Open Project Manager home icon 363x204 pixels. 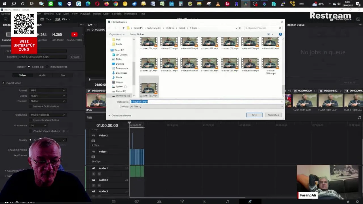click(348, 202)
